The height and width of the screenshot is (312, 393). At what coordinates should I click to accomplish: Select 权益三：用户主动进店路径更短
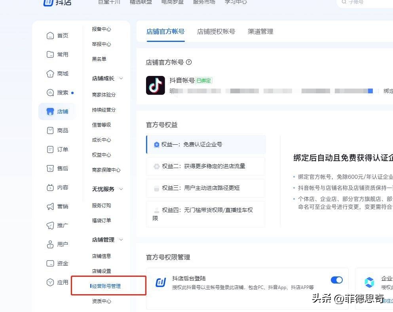coord(199,188)
